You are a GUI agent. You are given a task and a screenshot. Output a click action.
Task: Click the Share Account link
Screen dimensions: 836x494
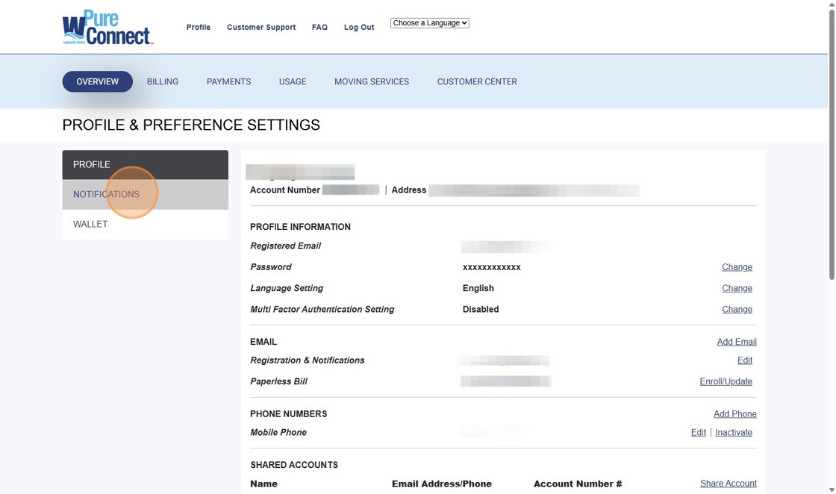(x=728, y=484)
